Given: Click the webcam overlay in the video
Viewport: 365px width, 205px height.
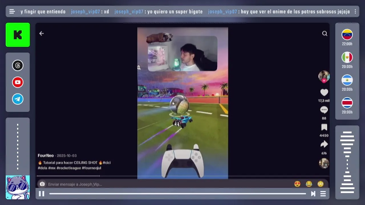Looking at the screenshot, I should click(x=182, y=53).
